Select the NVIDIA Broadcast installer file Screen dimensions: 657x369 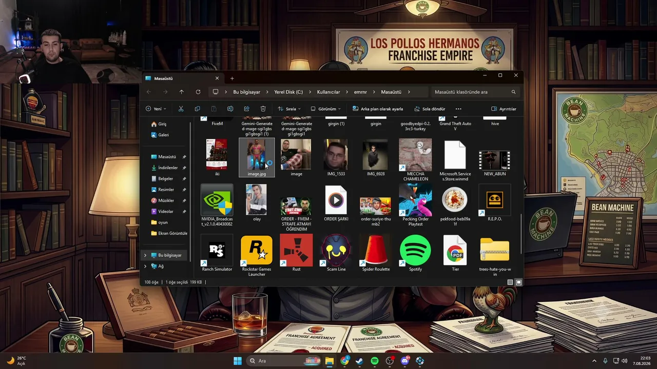217,206
